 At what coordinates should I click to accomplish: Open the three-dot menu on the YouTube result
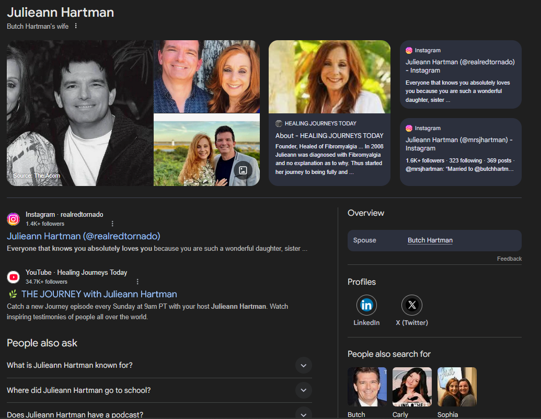pos(137,282)
